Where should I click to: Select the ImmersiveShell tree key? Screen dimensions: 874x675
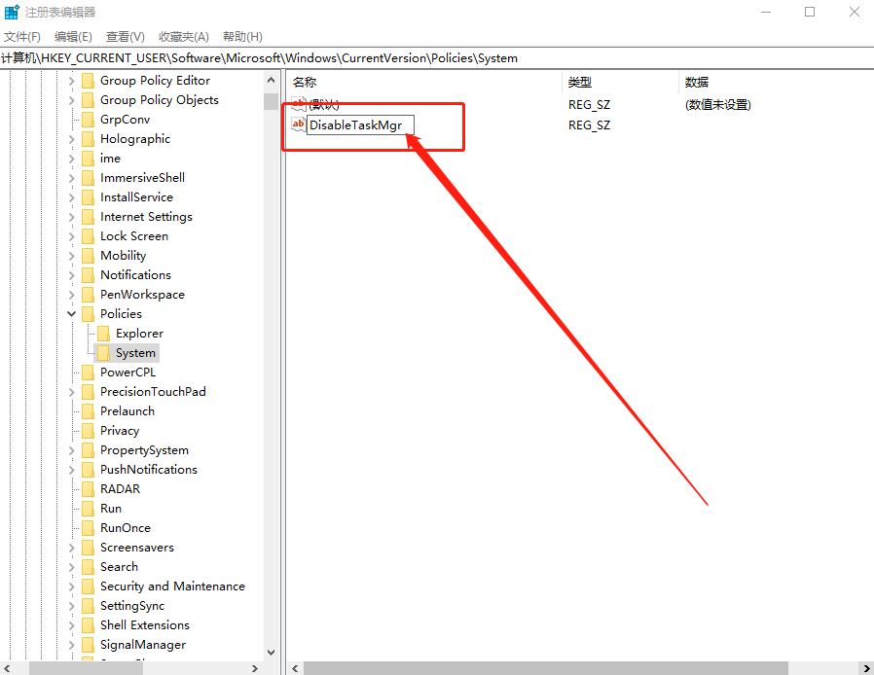(x=142, y=178)
